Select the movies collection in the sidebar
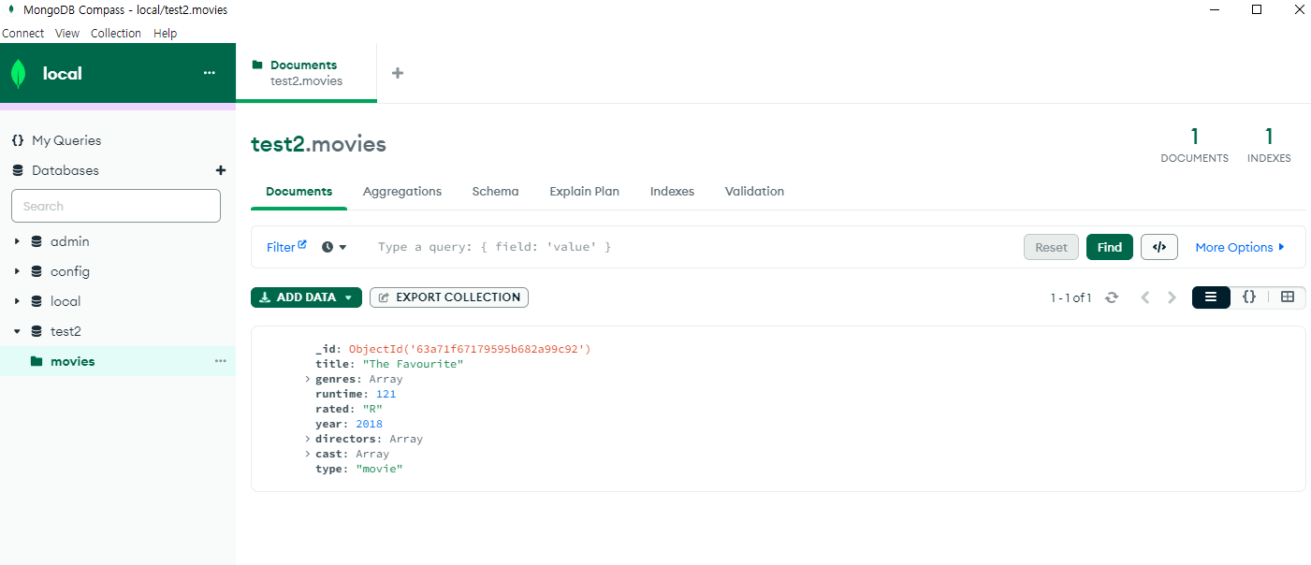Screen dimensions: 1311x565 coord(118,361)
